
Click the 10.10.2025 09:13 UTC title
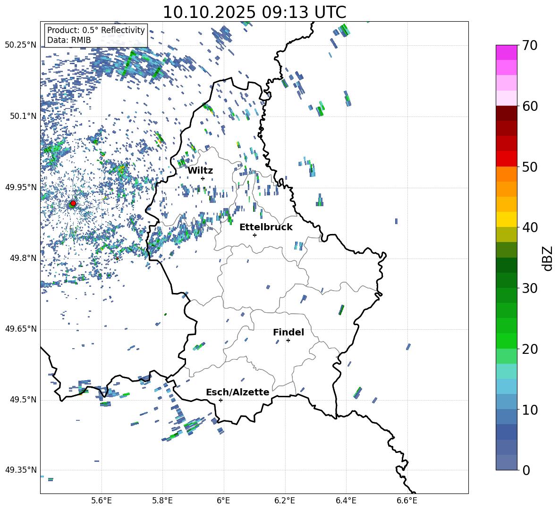pos(254,12)
